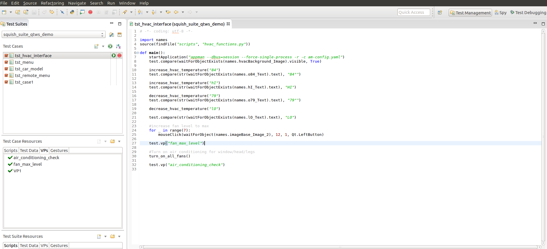Sort test cases alphabetically
This screenshot has width=547, height=249.
[x=118, y=46]
